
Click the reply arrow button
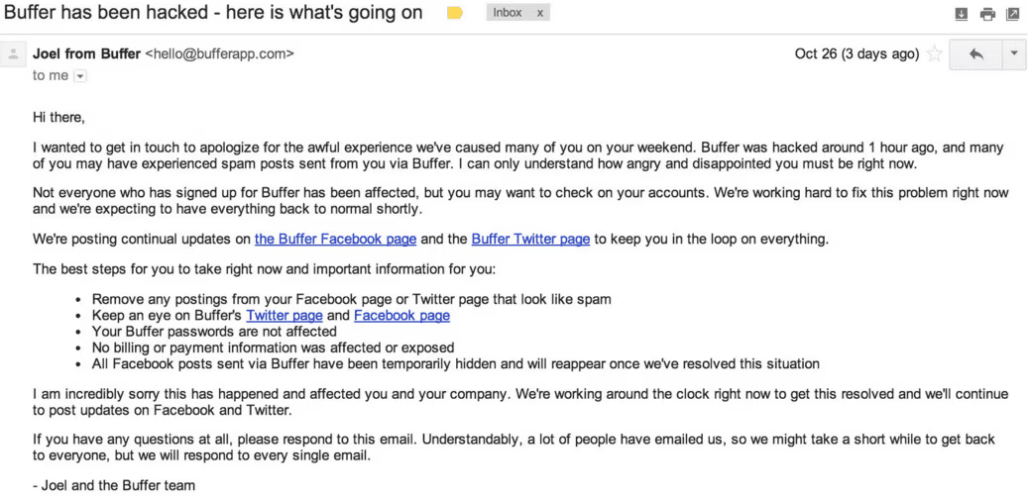tap(975, 54)
